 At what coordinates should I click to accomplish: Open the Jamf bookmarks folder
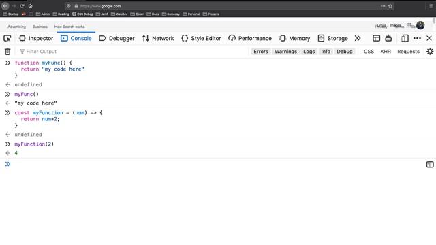(102, 14)
